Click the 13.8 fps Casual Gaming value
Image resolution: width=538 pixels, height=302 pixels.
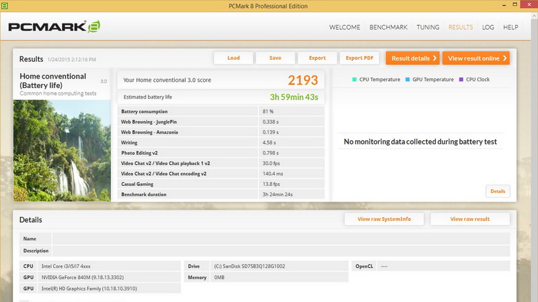271,184
